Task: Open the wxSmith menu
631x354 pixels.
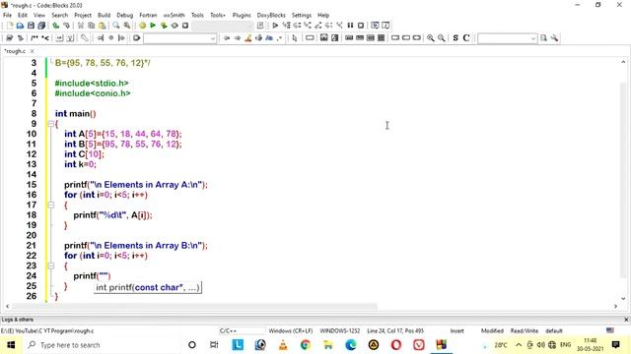Action: 174,15
